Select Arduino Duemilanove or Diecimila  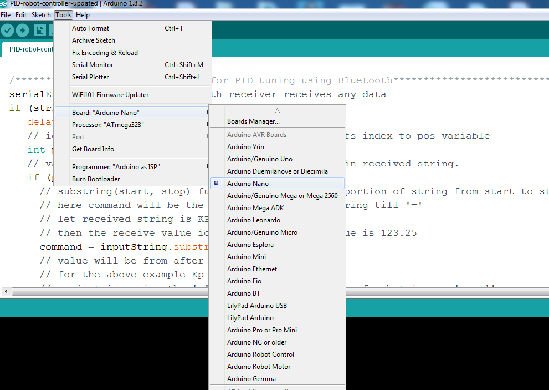(x=278, y=171)
